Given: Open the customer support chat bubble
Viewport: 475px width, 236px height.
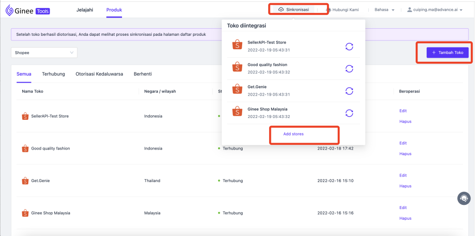Looking at the screenshot, I should click(464, 198).
